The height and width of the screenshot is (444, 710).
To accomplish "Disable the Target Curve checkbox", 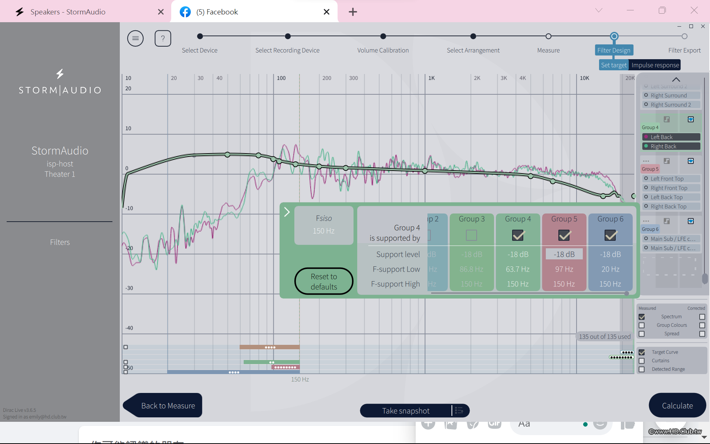I will coord(642,352).
